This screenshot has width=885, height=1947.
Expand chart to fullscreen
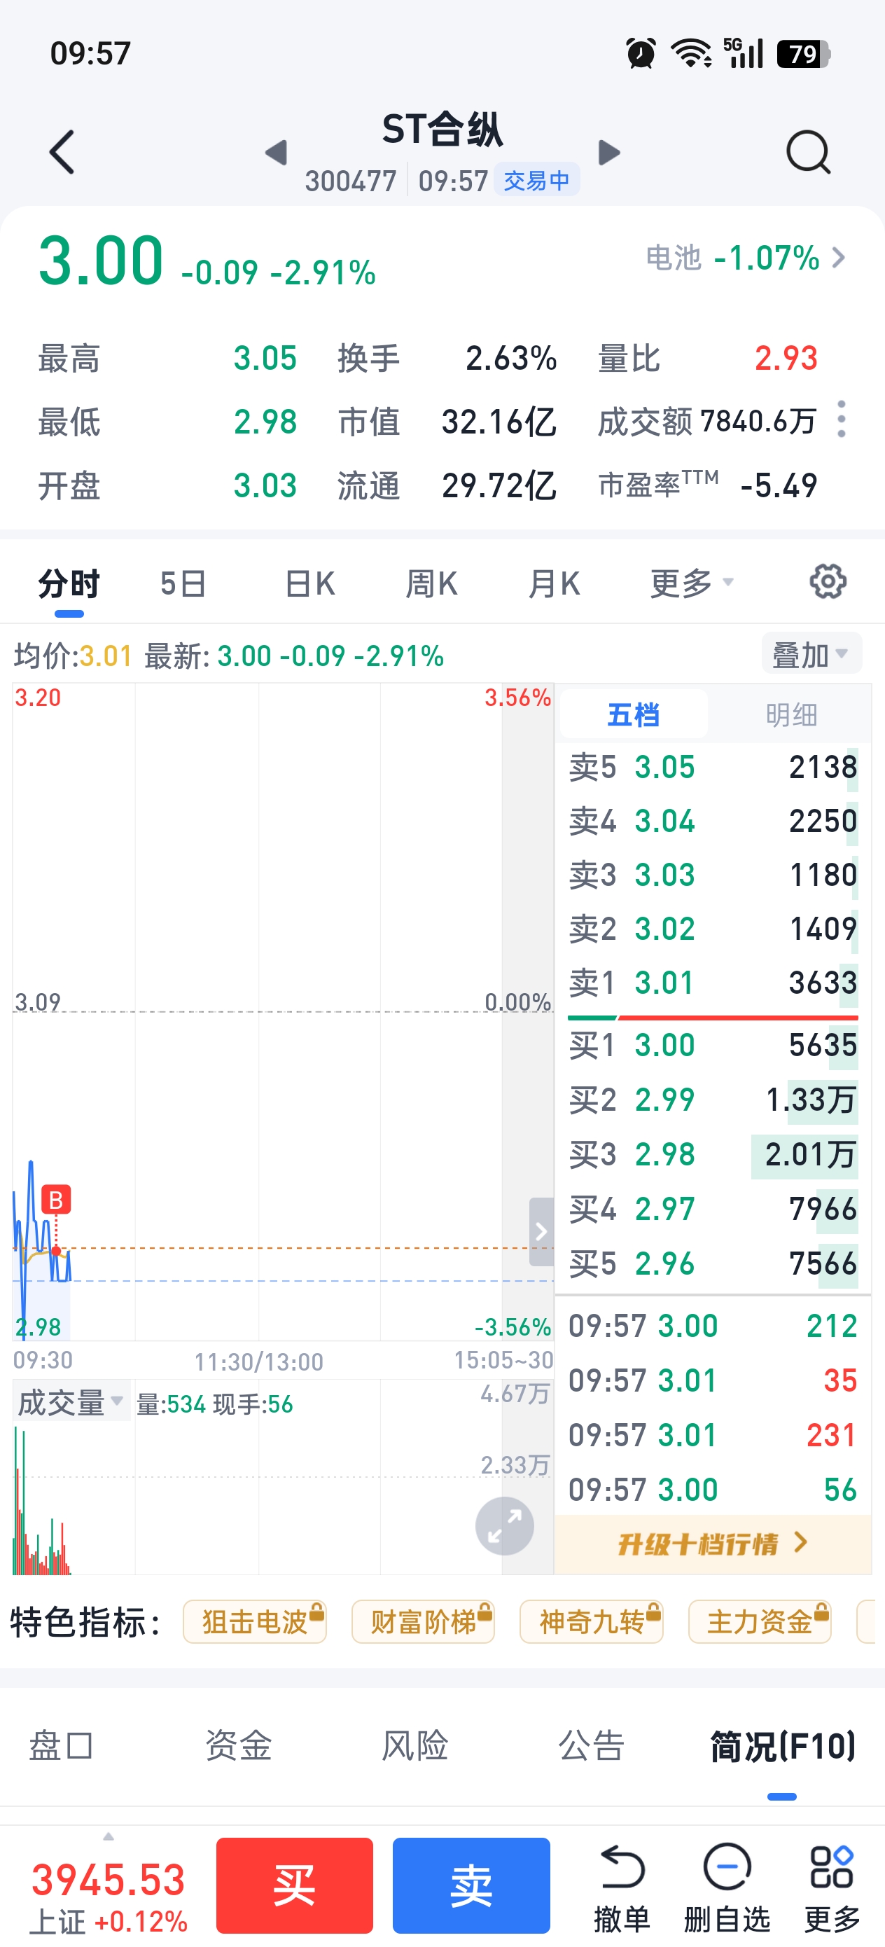click(x=504, y=1525)
